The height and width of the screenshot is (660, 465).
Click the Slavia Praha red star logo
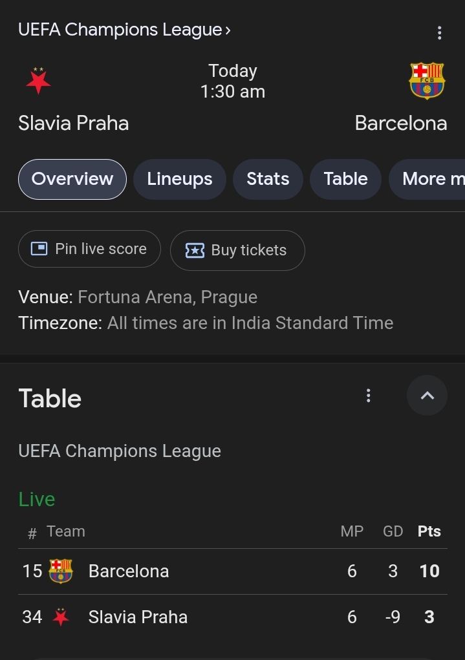(x=38, y=81)
